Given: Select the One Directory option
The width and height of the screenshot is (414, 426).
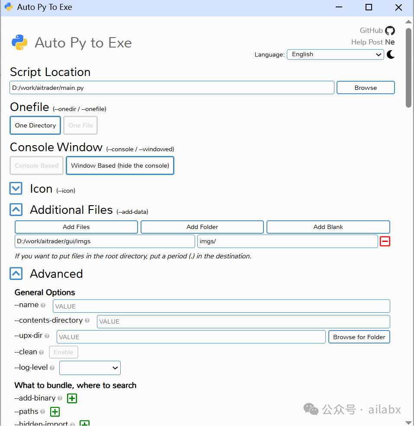Looking at the screenshot, I should (x=35, y=125).
